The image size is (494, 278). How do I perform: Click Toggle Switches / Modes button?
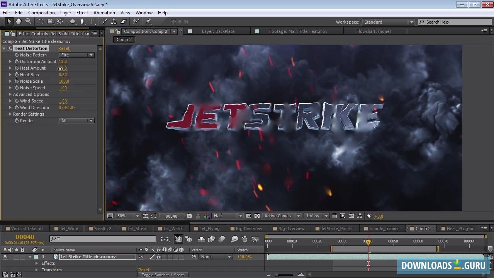[163, 275]
